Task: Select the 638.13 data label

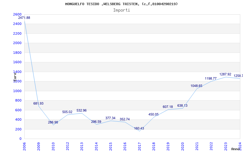Action: coord(182,105)
